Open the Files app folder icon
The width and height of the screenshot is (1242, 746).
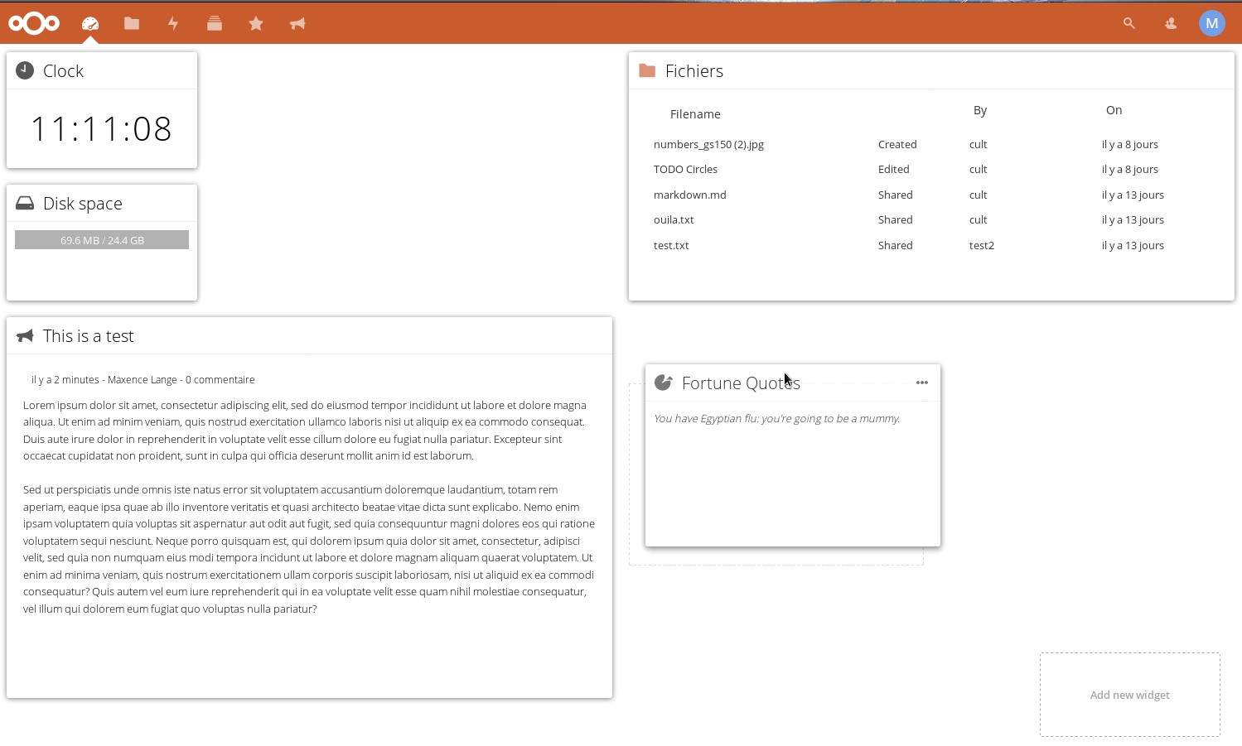(x=132, y=23)
